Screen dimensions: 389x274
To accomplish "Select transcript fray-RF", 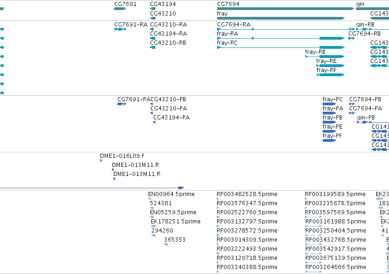I will 330,75.
